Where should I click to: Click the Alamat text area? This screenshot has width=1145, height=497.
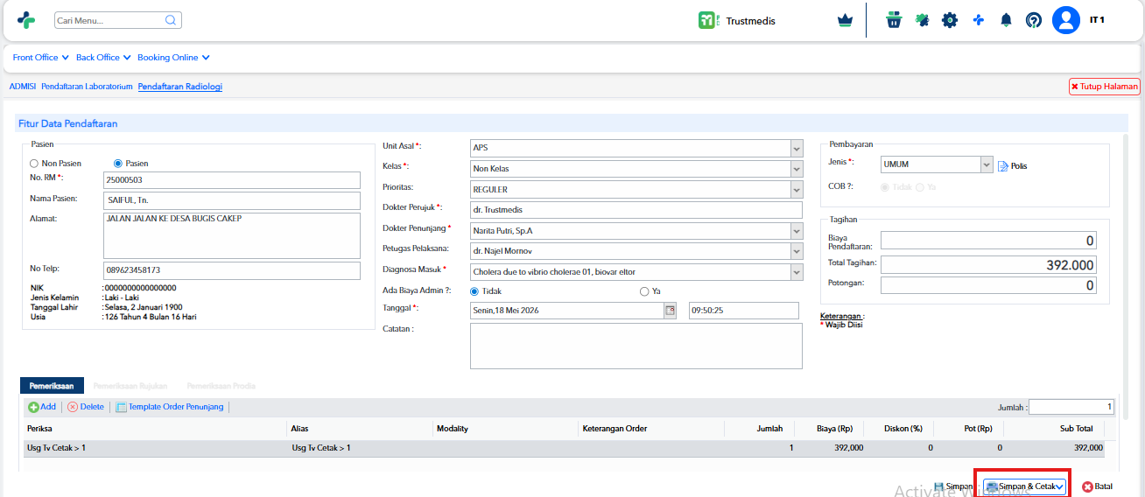(231, 234)
